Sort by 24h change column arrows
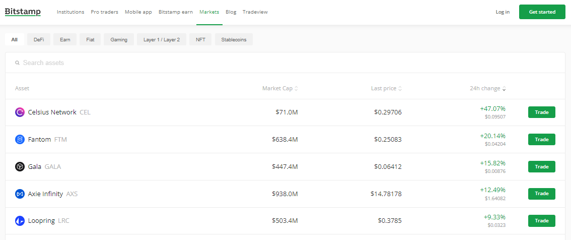 (x=504, y=89)
